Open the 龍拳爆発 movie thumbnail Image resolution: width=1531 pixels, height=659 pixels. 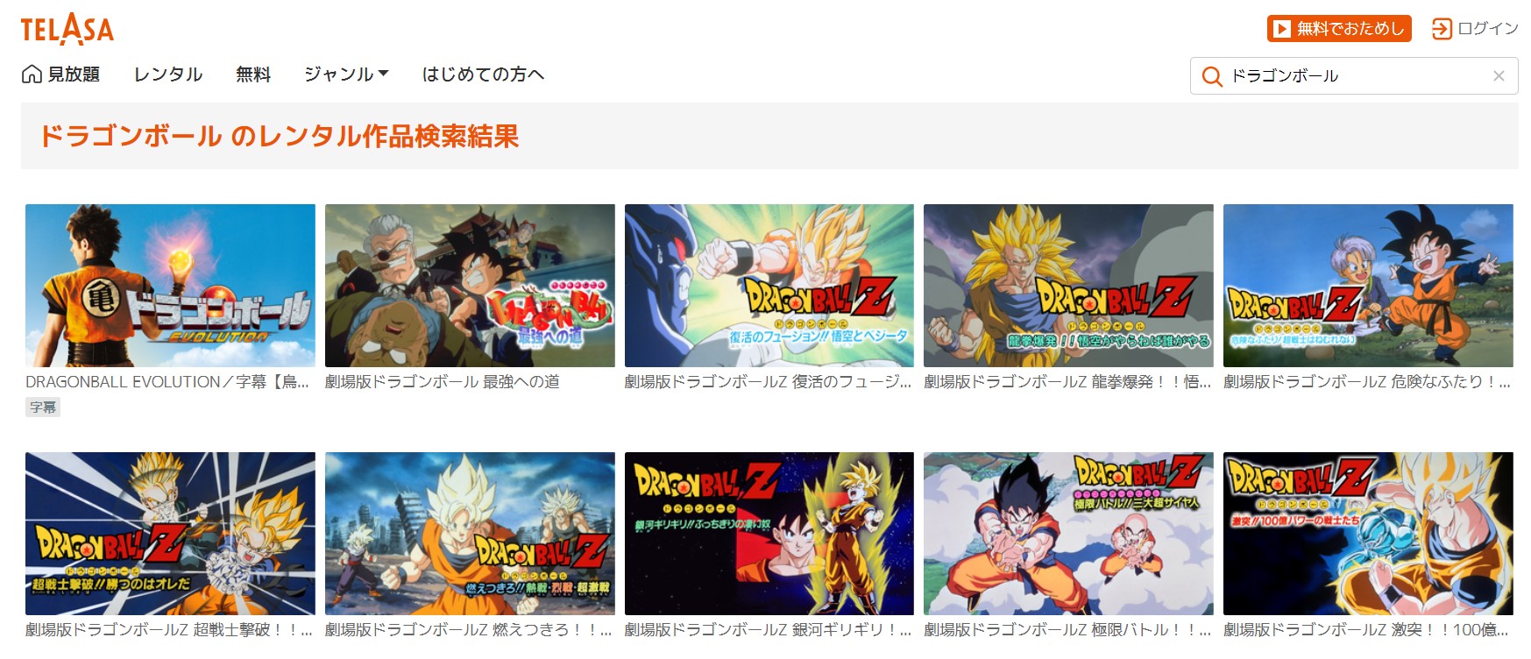coord(1068,286)
